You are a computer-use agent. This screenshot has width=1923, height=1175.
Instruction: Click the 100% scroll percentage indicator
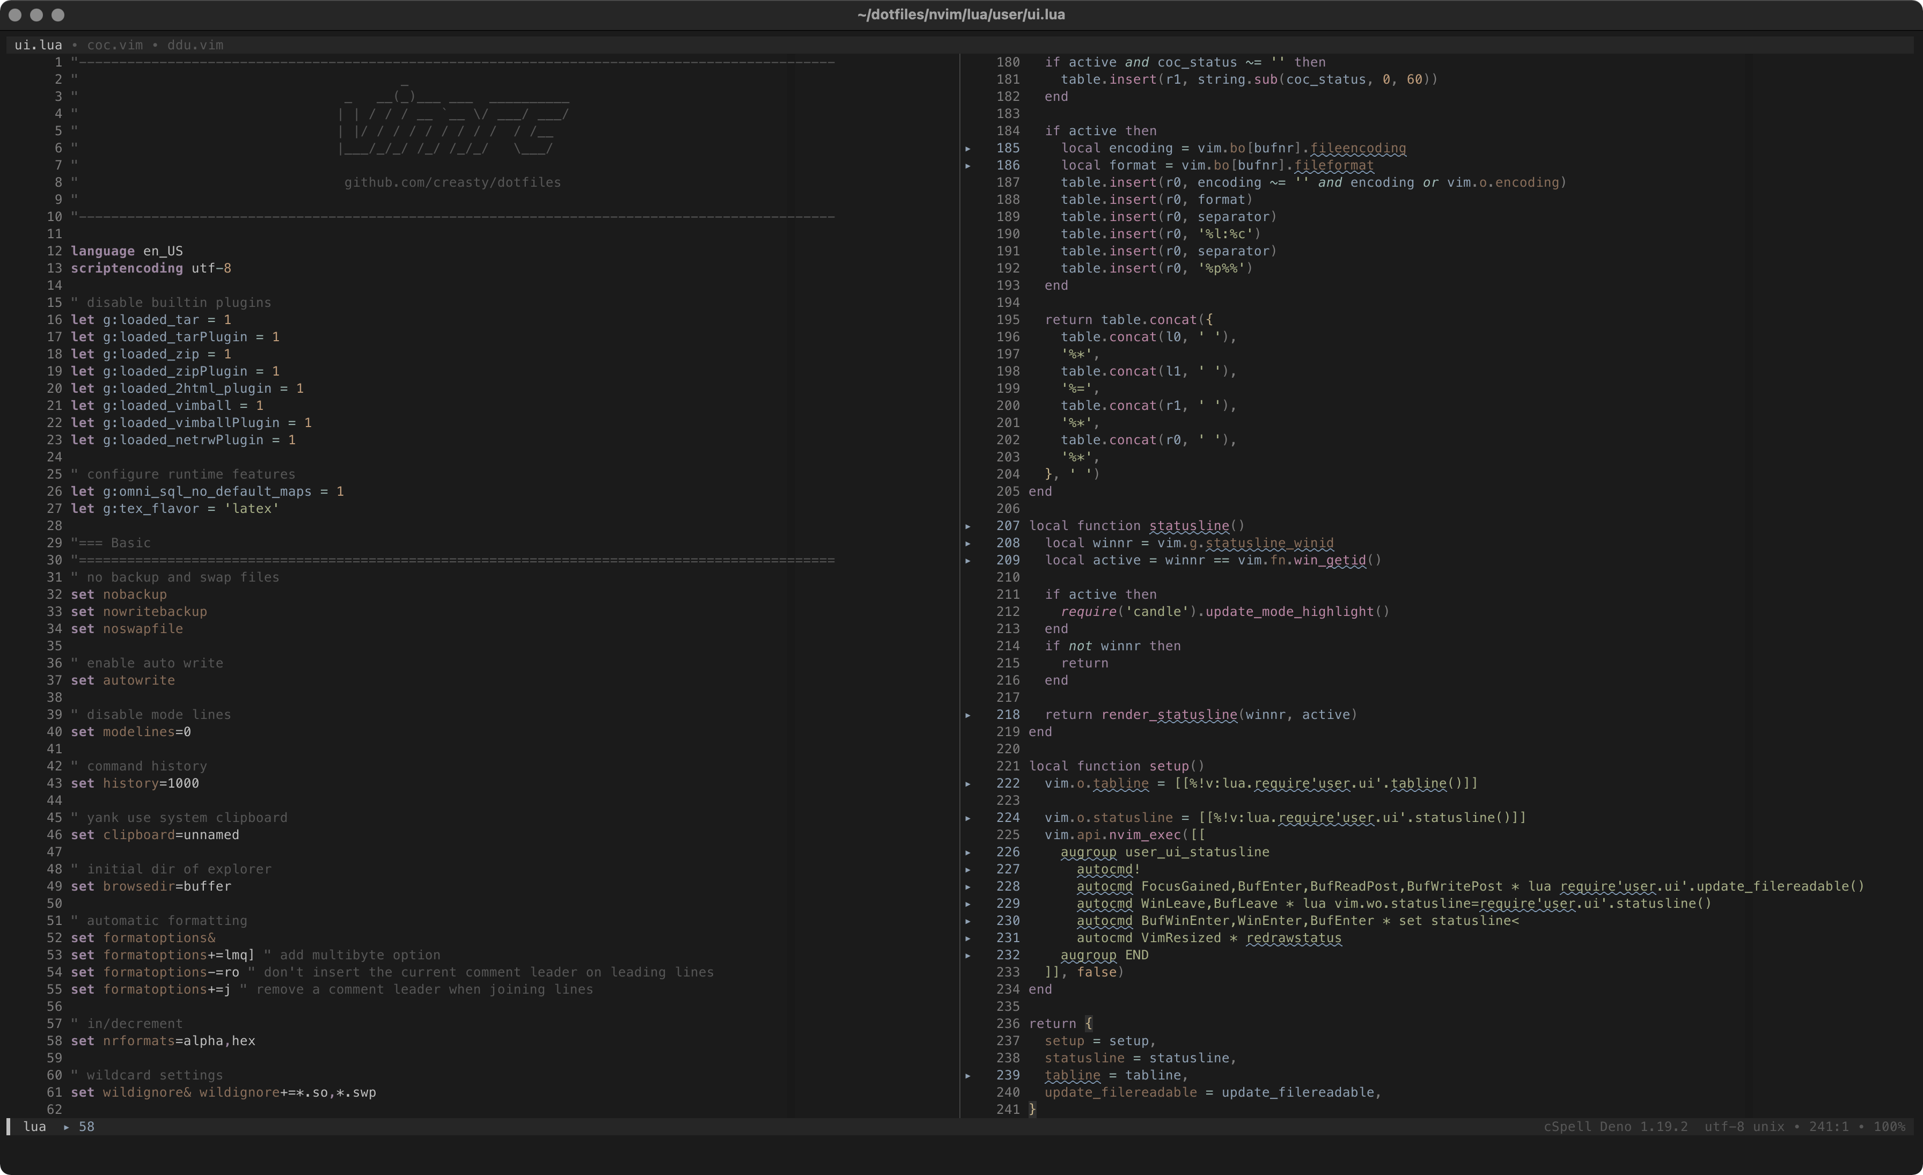[1889, 1127]
